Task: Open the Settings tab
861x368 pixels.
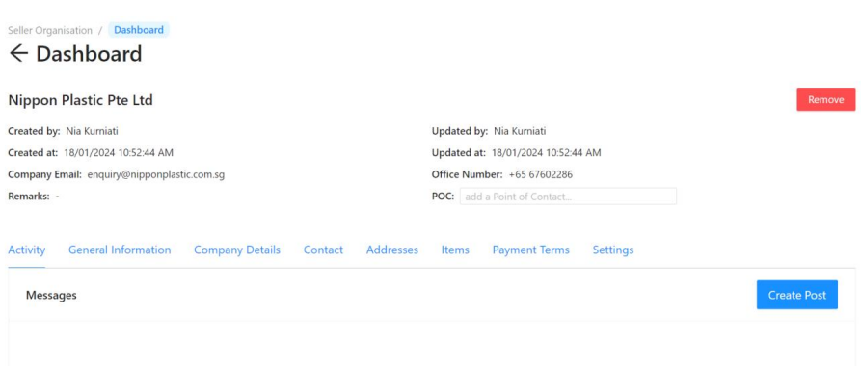Action: click(x=613, y=250)
